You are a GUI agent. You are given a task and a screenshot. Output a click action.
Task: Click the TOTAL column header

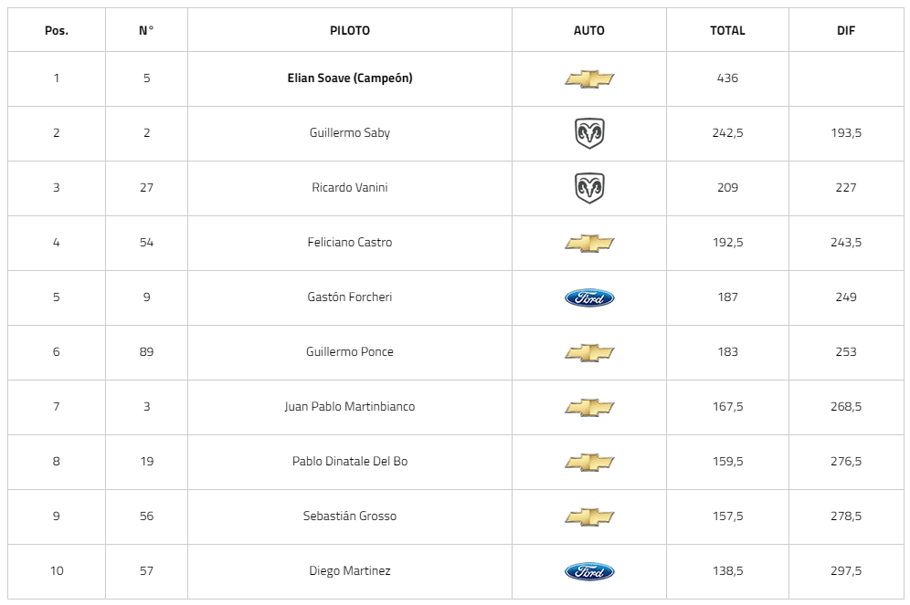[x=727, y=30]
